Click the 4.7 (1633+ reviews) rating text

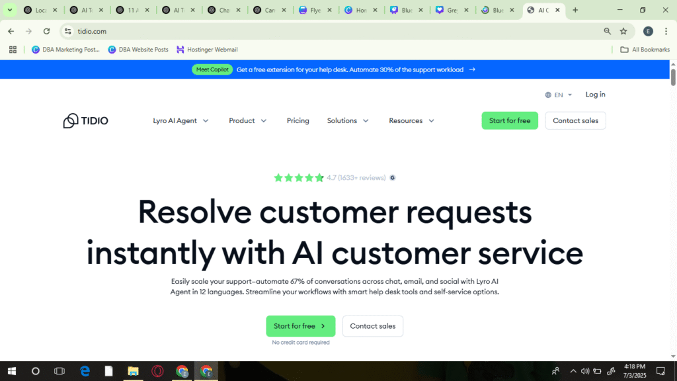point(356,177)
